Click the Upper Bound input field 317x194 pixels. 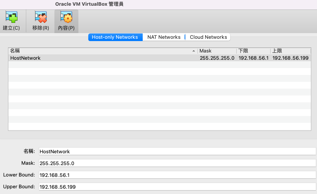pos(177,187)
